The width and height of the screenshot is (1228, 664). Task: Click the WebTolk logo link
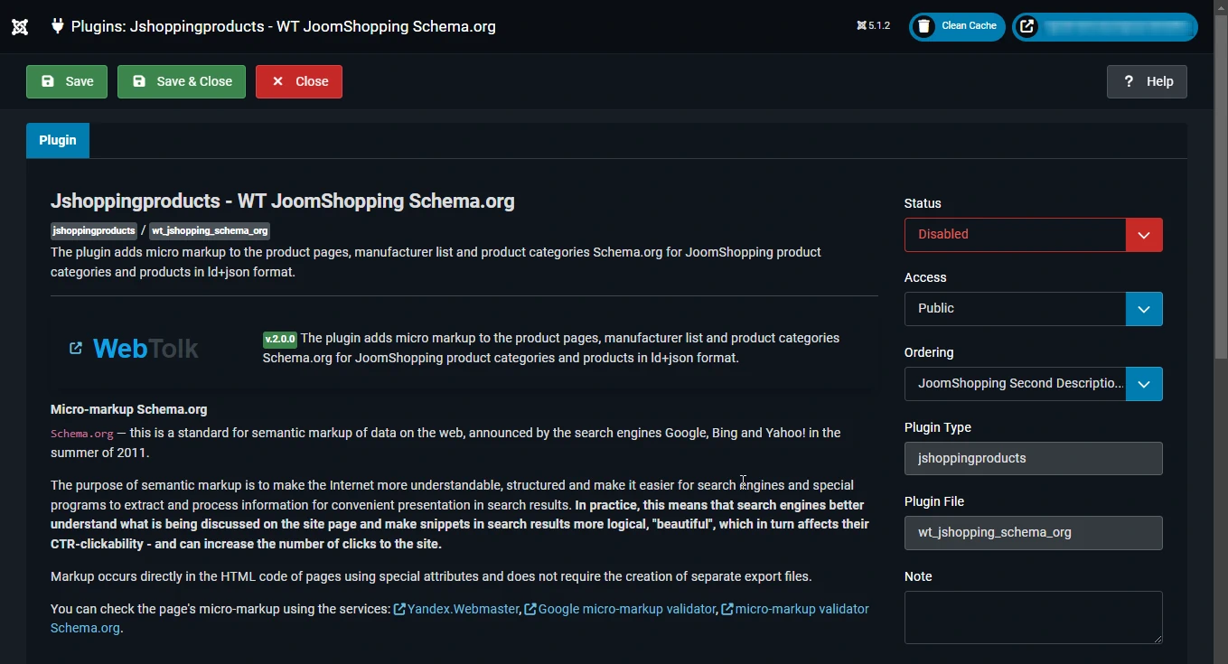coord(145,349)
